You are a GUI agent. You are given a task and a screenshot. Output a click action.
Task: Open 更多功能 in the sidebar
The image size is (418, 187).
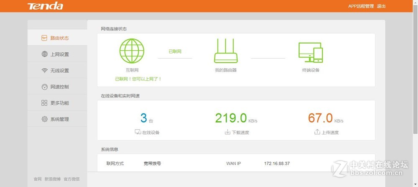[x=59, y=103]
